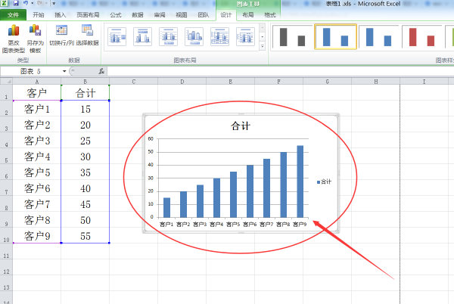454x304 pixels.
Task: Apply the red chart style
Action: [x=422, y=37]
